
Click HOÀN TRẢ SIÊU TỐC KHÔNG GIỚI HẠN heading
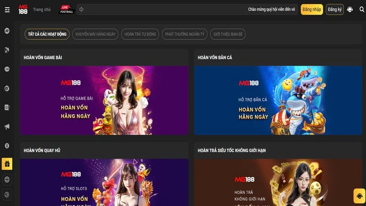point(231,151)
